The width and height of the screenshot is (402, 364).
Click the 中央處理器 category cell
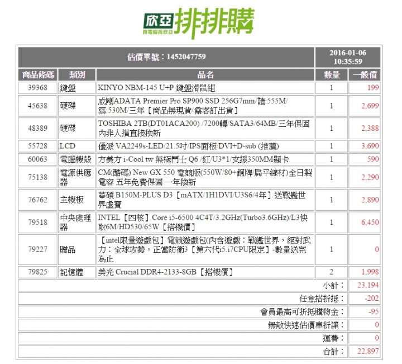pyautogui.click(x=77, y=222)
